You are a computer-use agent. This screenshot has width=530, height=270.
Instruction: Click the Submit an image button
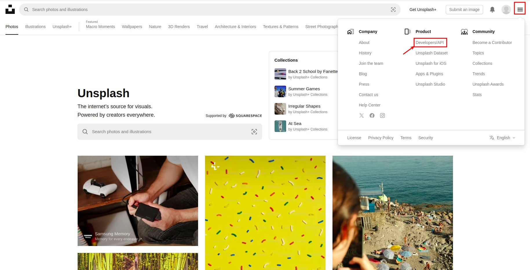(x=464, y=10)
